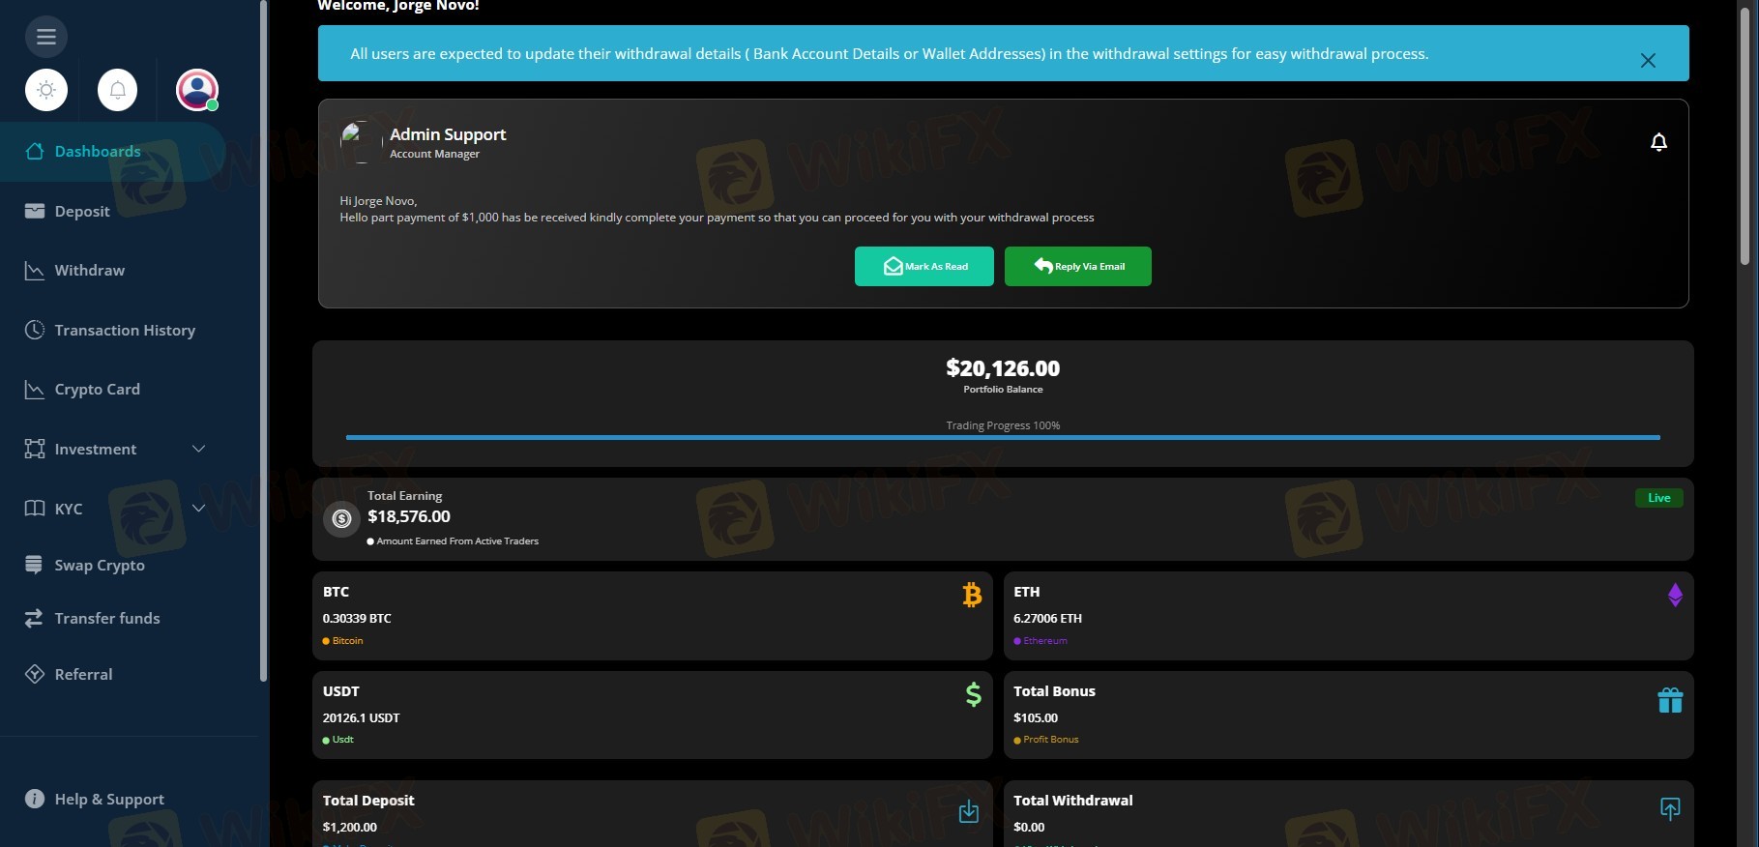Open the hamburger menu icon

pyautogui.click(x=46, y=37)
